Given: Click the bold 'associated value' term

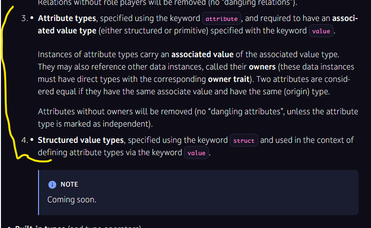Looking at the screenshot, I should [202, 54].
